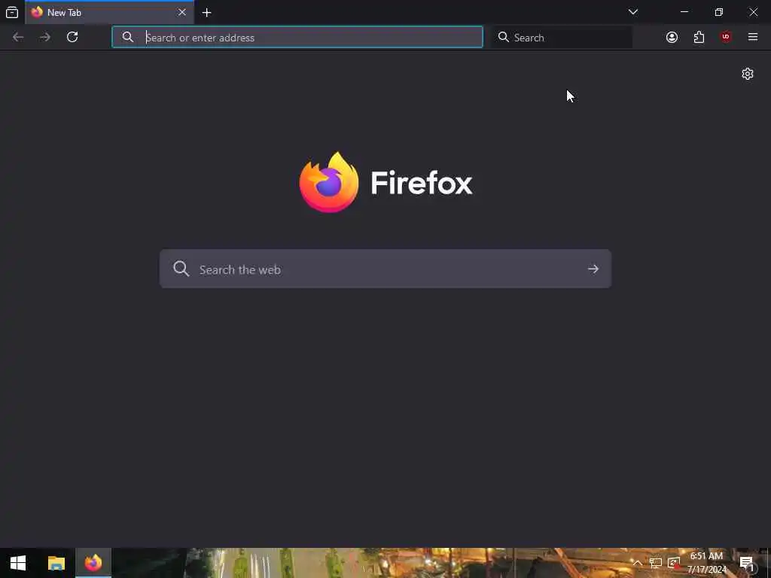Image resolution: width=771 pixels, height=578 pixels.
Task: Open the Firefox account menu
Action: 672,37
